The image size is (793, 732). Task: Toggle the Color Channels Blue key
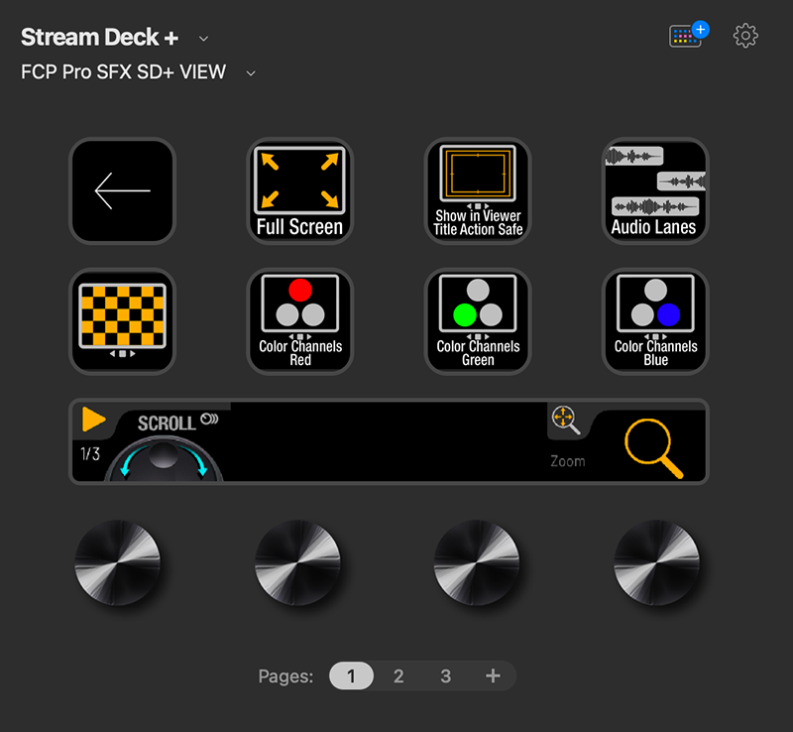(654, 319)
